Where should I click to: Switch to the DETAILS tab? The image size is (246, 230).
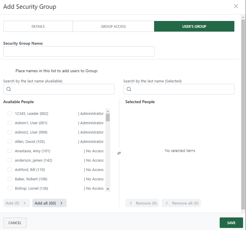click(x=38, y=26)
